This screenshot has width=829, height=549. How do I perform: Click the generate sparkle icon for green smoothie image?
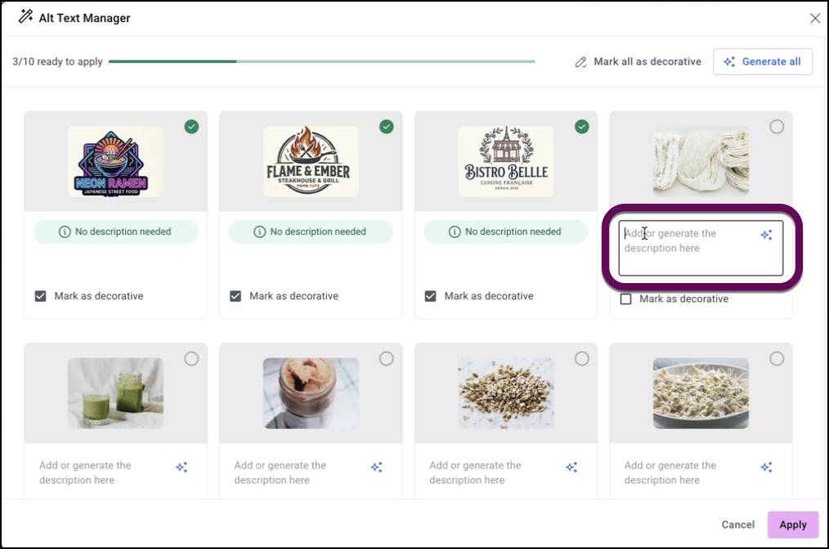click(x=181, y=467)
